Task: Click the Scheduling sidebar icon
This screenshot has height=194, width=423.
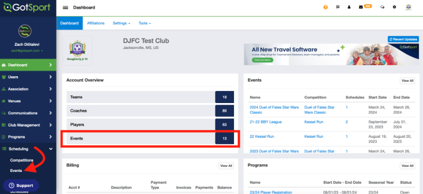Action: tap(4, 149)
